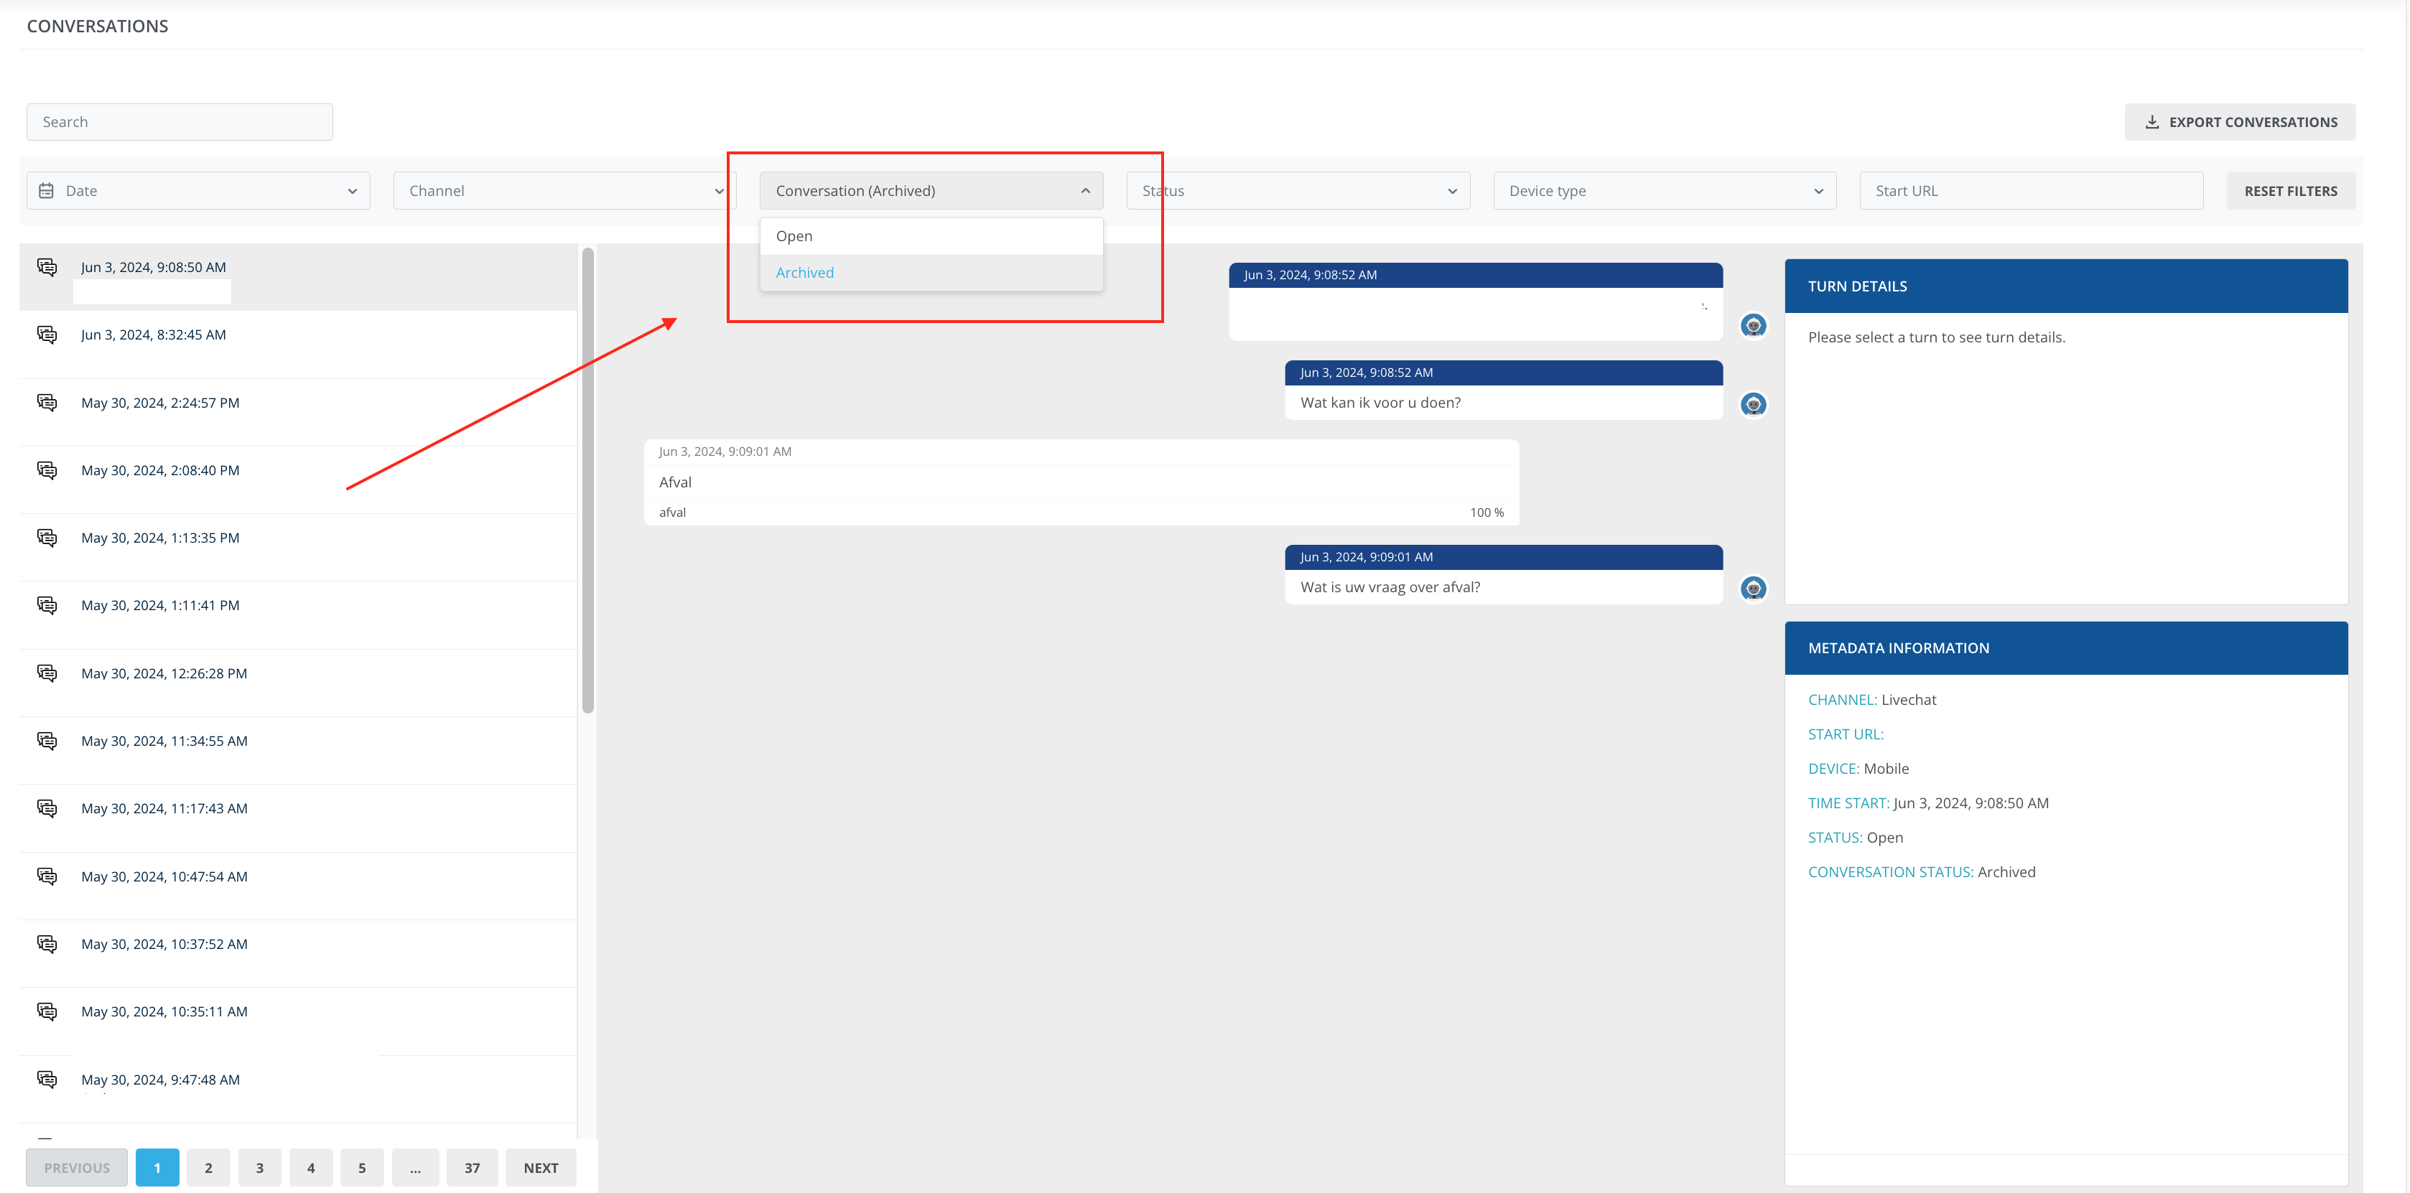Click the bot avatar beside 'Wat is uw vraag over afval?'

(1753, 588)
